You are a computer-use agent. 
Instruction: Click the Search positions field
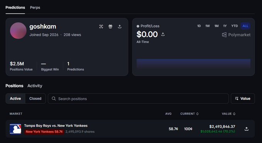(138, 98)
